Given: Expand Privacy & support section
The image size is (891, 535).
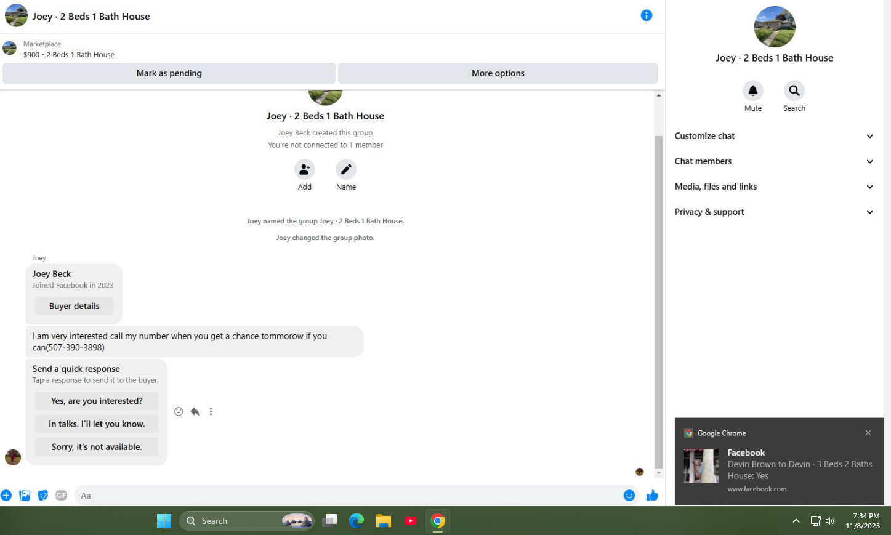Looking at the screenshot, I should pyautogui.click(x=774, y=212).
